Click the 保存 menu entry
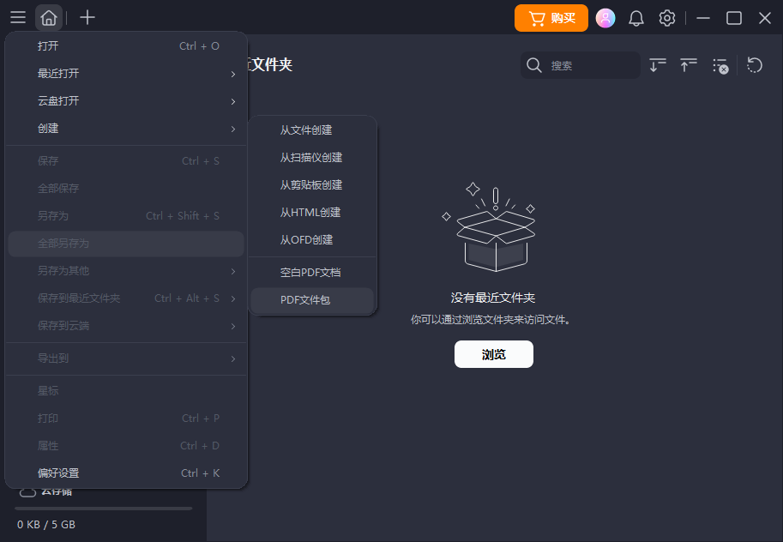783x542 pixels. [126, 161]
